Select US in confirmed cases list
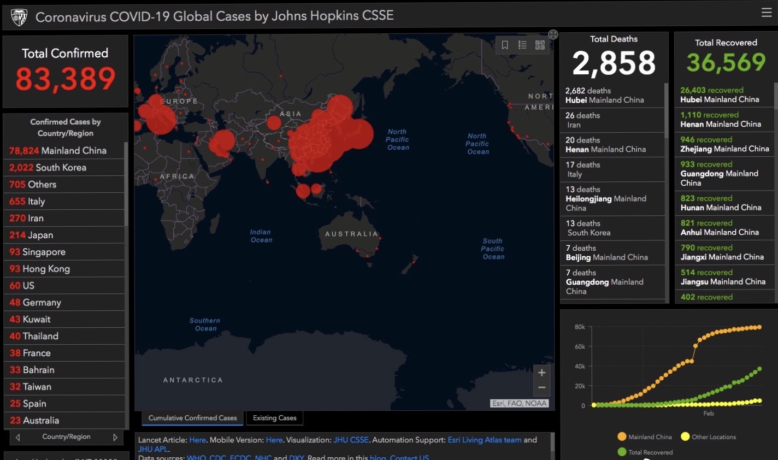 tap(64, 286)
